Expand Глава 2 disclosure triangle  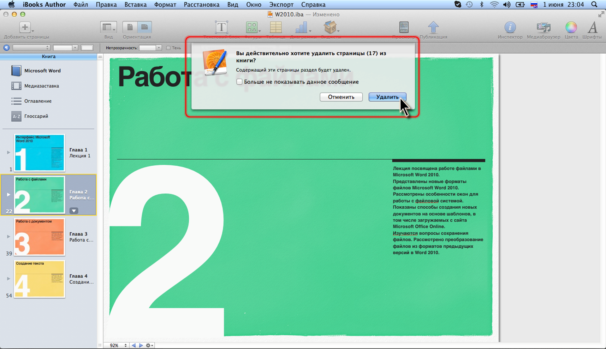9,194
